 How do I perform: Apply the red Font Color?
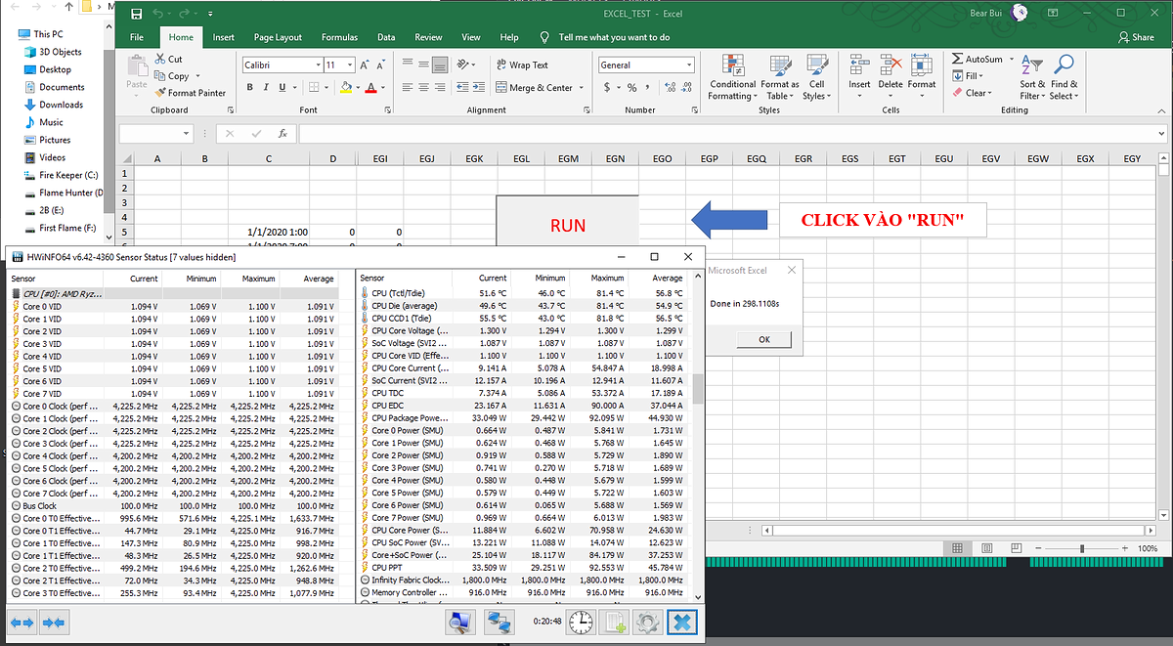click(x=370, y=87)
